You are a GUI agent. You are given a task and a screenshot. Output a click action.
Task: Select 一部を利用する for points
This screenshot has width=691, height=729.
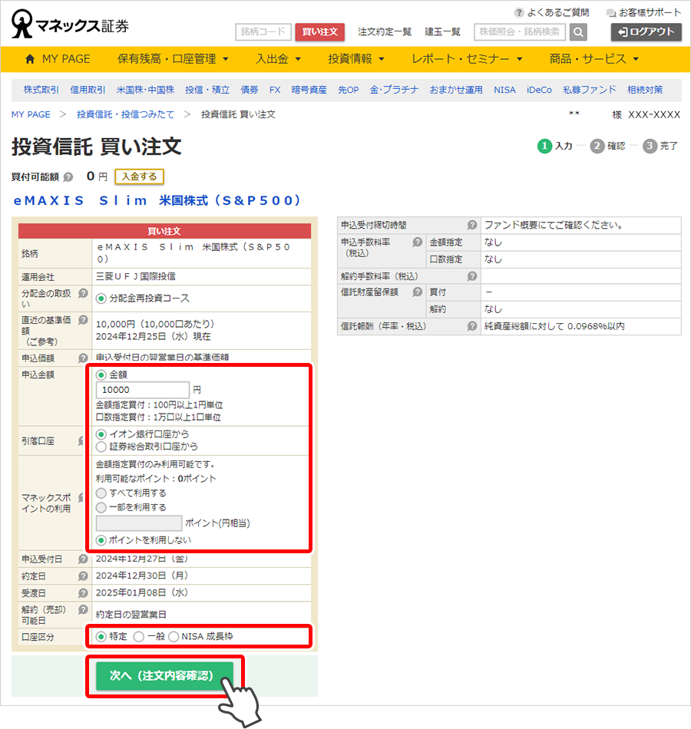[101, 508]
